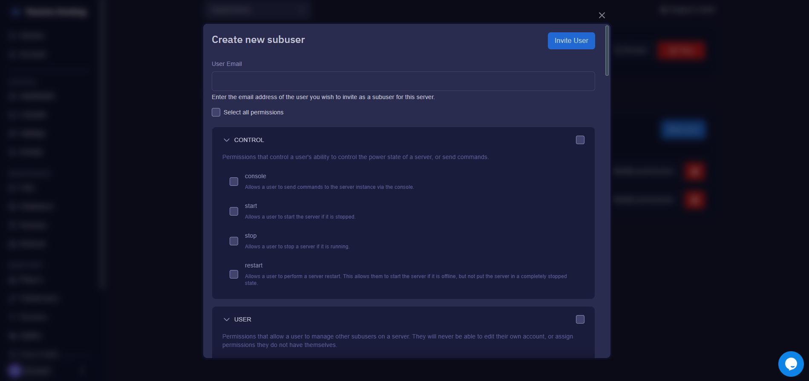Click the dialog's vertical scrollbar
This screenshot has height=381, width=809.
[x=607, y=51]
